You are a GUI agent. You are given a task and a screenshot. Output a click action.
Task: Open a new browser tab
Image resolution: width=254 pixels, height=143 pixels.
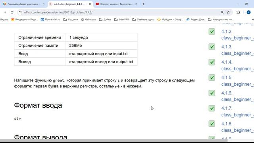[x=143, y=4]
